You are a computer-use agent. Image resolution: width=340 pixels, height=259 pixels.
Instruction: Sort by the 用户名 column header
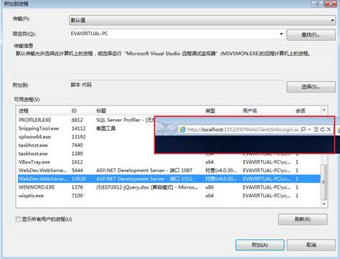pos(250,110)
